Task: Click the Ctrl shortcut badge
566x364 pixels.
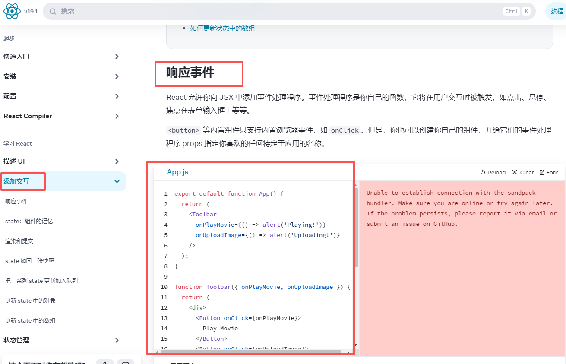Action: coord(512,11)
